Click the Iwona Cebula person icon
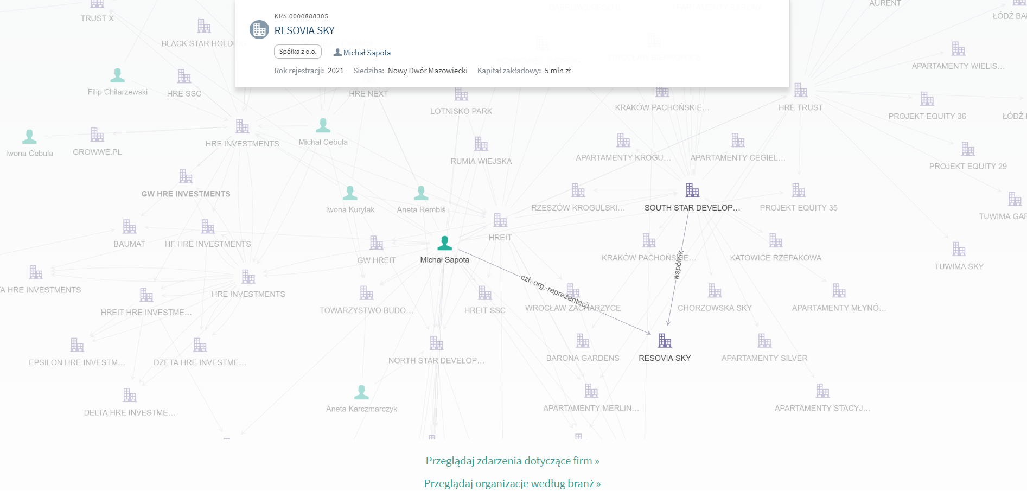The image size is (1027, 491). pyautogui.click(x=29, y=137)
